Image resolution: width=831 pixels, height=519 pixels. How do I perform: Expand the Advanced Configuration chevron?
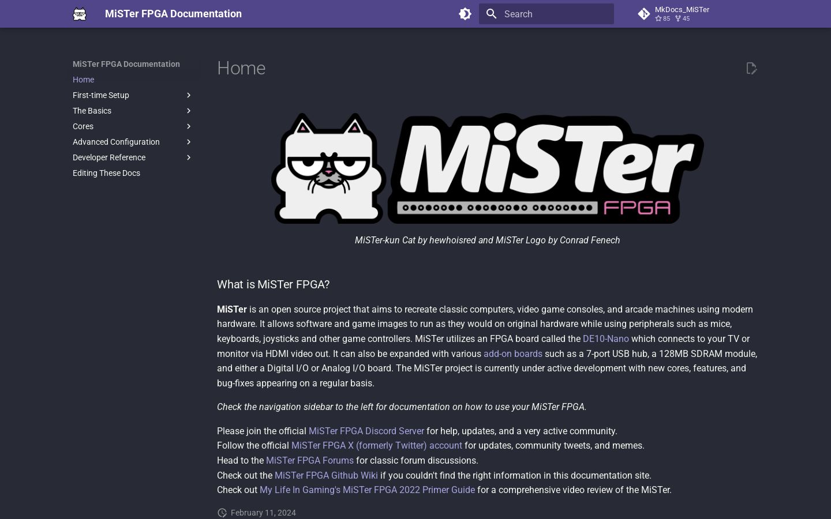pos(189,142)
